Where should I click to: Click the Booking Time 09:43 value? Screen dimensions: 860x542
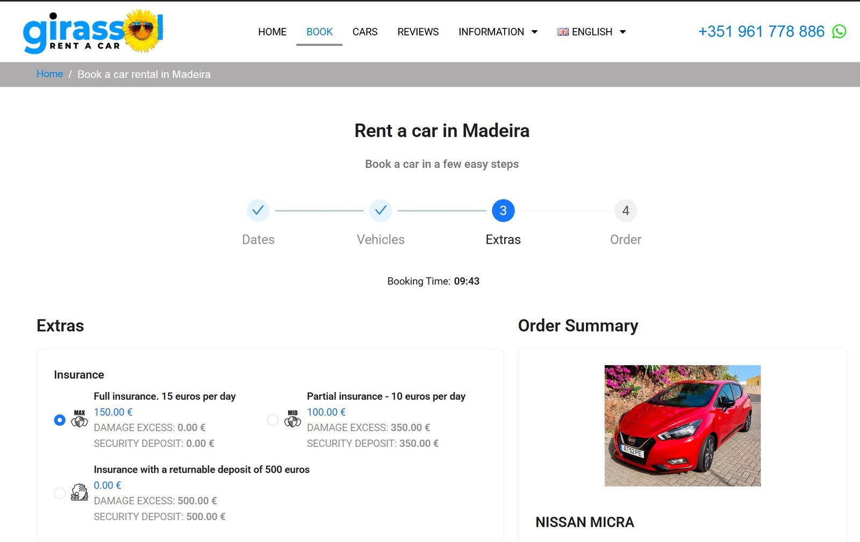pos(467,281)
